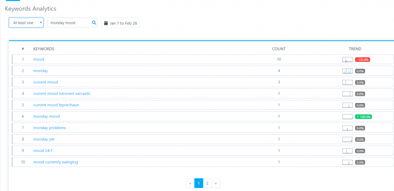
Task: Click the next page arrow »
Action: (x=215, y=183)
